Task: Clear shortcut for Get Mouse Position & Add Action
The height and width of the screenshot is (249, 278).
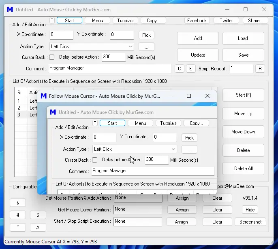Action: pos(217,198)
